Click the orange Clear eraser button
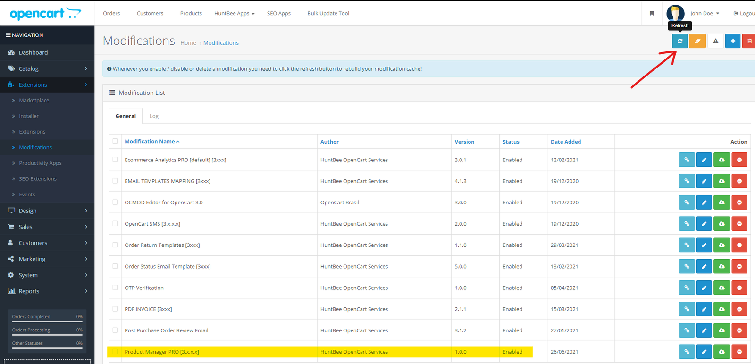This screenshot has width=755, height=364. pyautogui.click(x=697, y=41)
